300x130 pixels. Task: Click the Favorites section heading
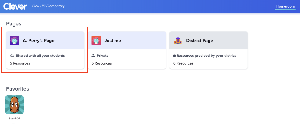coord(17,89)
